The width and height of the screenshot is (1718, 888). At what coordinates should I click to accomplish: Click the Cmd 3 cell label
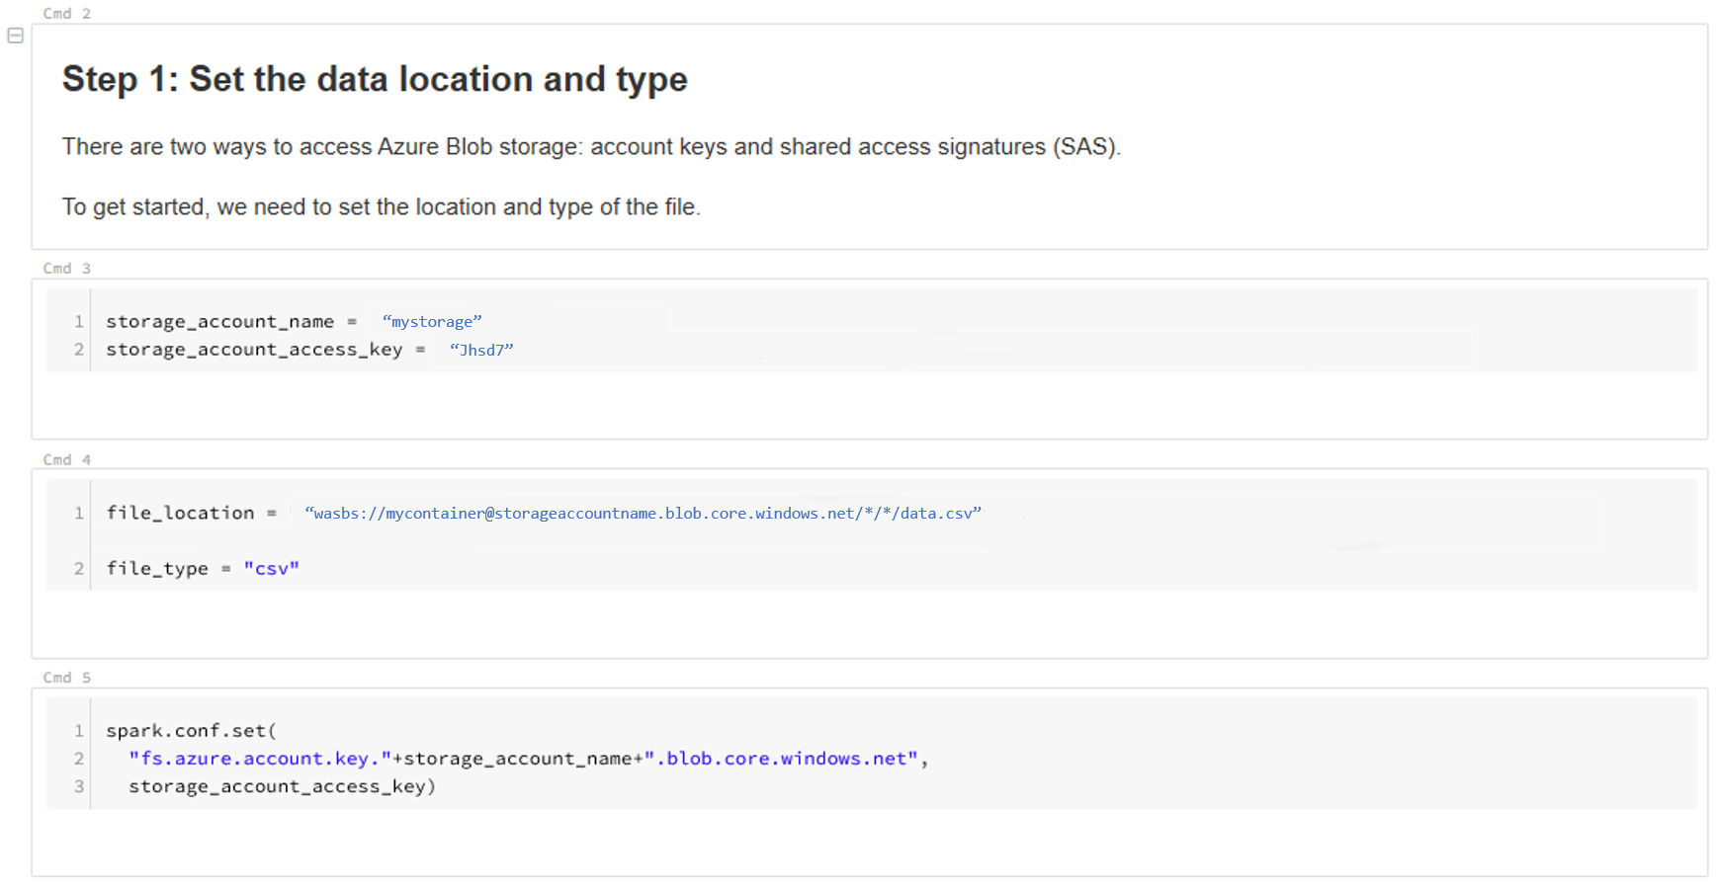tap(66, 269)
